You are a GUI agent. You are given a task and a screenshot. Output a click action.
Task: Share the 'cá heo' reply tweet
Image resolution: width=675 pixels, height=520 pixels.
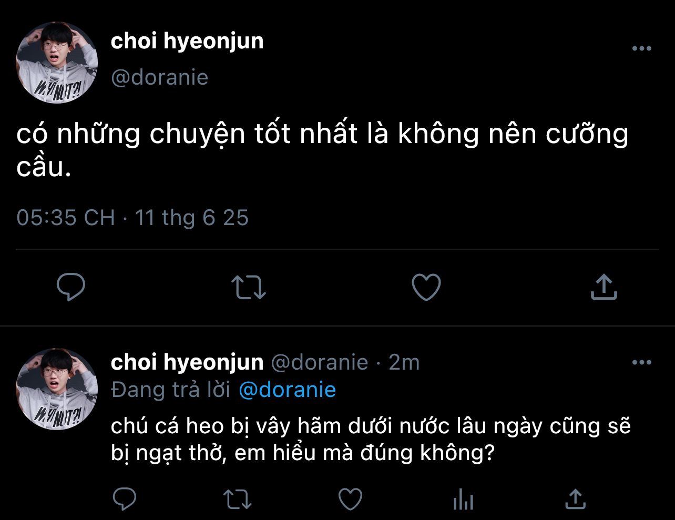click(x=576, y=499)
